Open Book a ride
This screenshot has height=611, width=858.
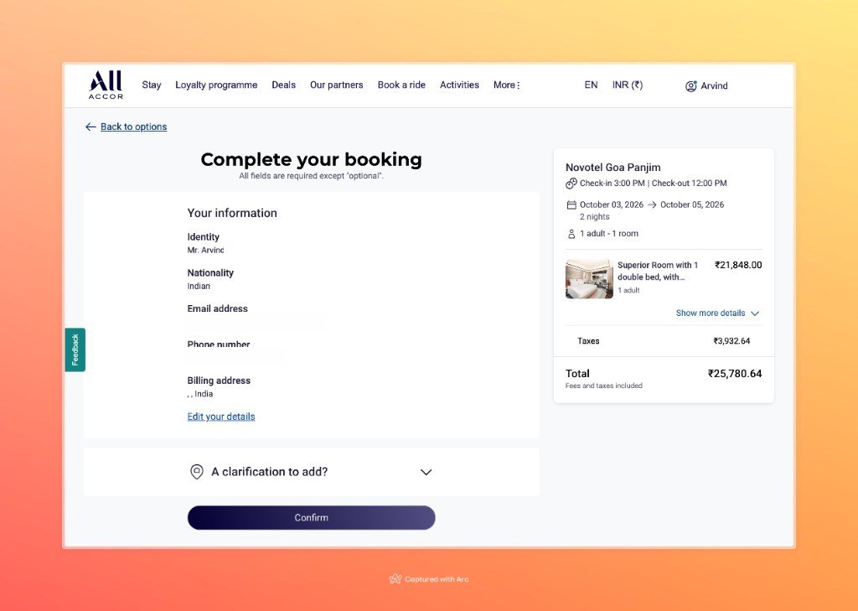tap(401, 85)
